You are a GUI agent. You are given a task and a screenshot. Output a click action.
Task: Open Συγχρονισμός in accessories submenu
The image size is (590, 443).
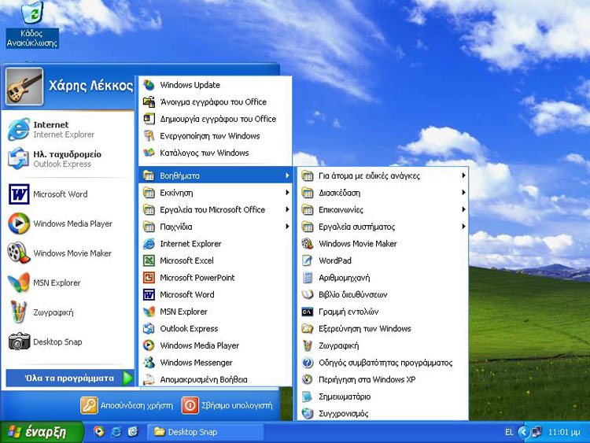pos(383,413)
